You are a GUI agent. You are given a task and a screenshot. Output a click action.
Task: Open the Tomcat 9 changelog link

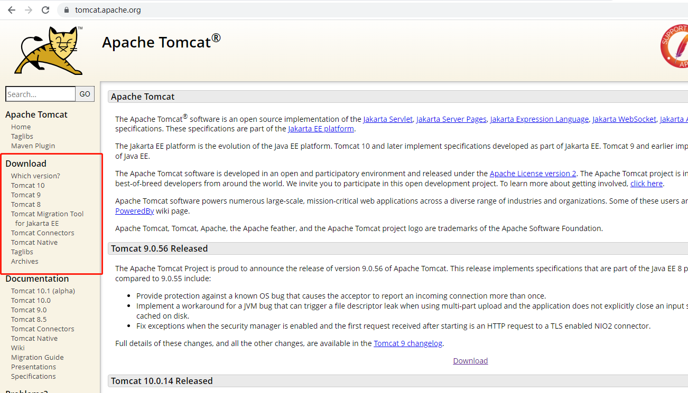(x=408, y=343)
